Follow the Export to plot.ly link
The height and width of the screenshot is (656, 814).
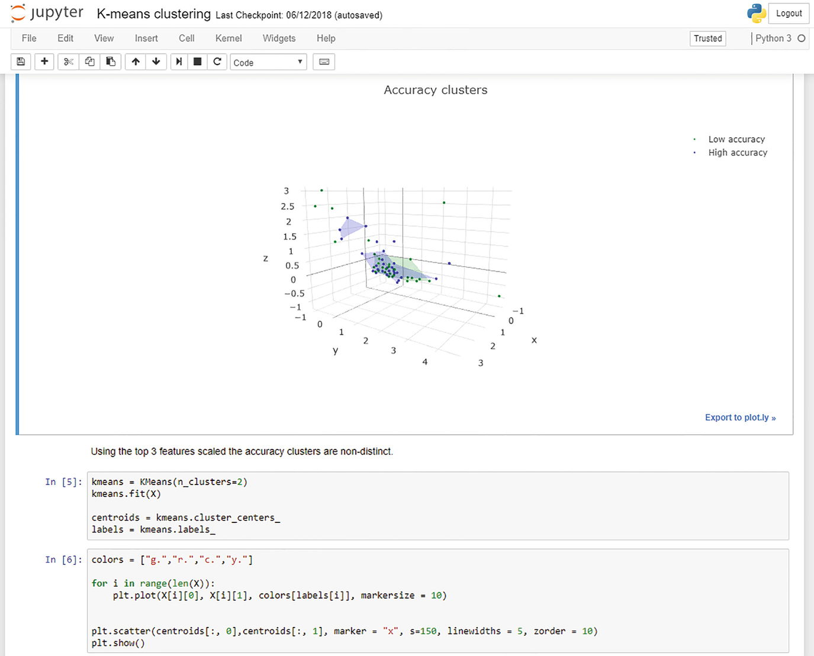740,418
